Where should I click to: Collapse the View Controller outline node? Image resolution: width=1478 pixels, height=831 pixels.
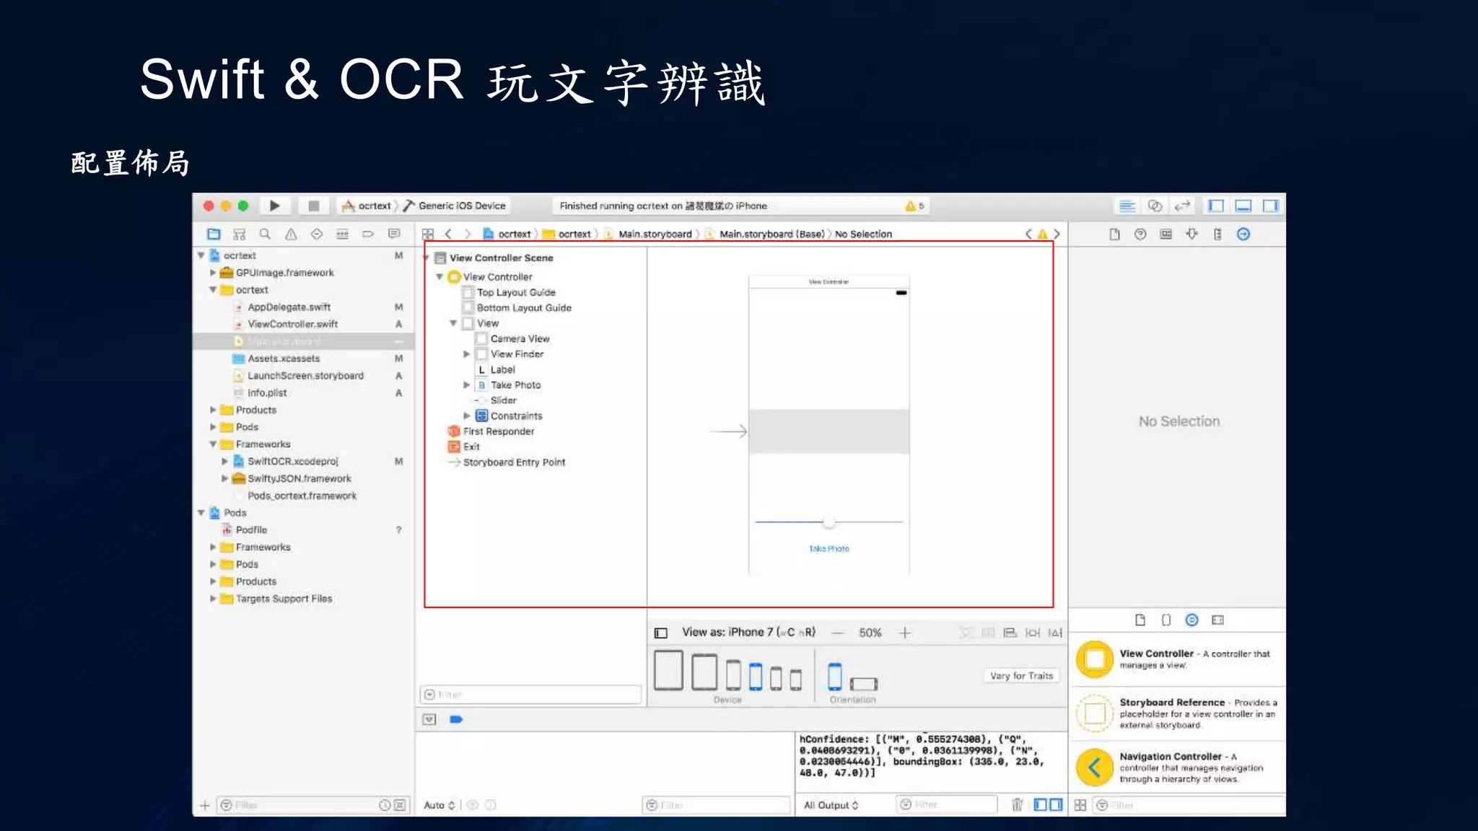(x=439, y=277)
